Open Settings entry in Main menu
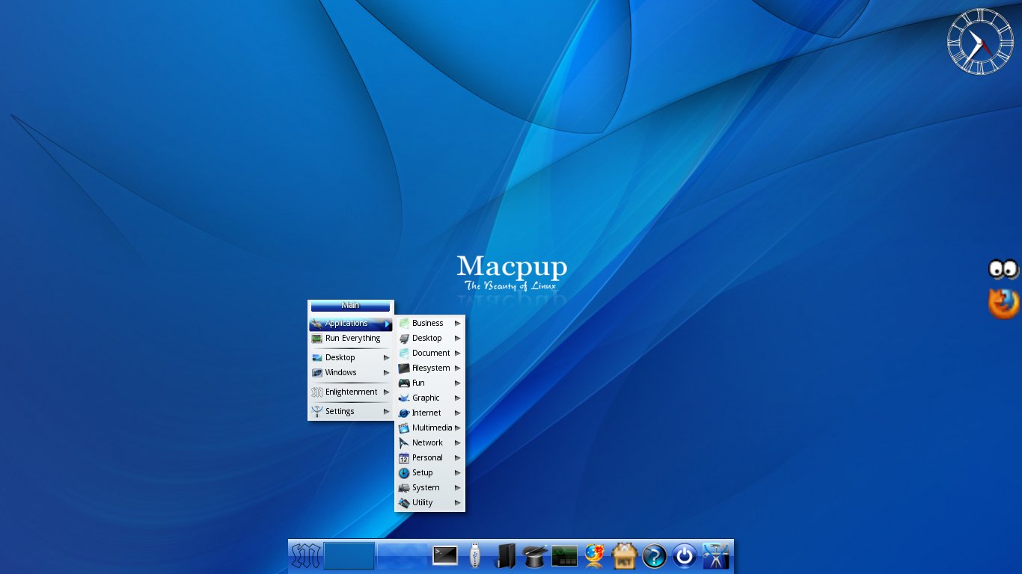Screen dimensions: 1022x574 [x=351, y=412]
